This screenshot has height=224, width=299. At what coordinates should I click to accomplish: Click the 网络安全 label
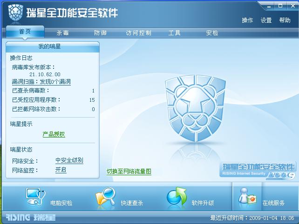click(x=25, y=161)
